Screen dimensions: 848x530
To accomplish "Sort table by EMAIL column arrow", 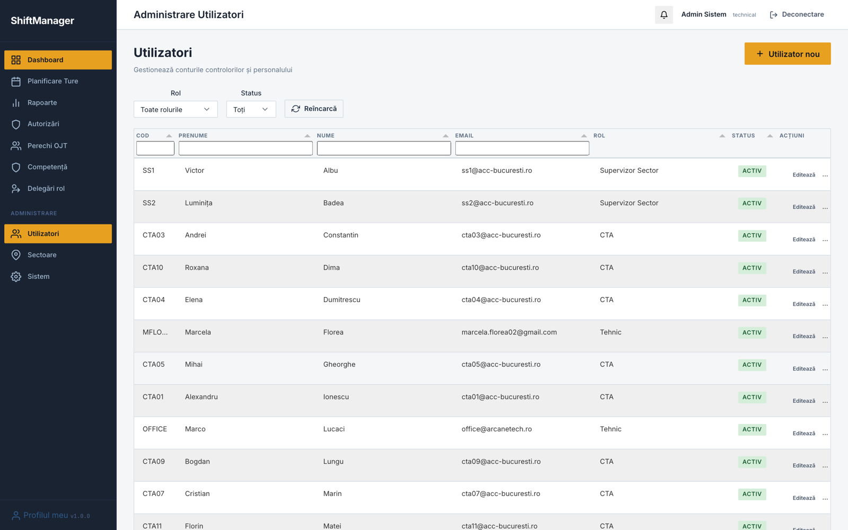I will coord(584,136).
